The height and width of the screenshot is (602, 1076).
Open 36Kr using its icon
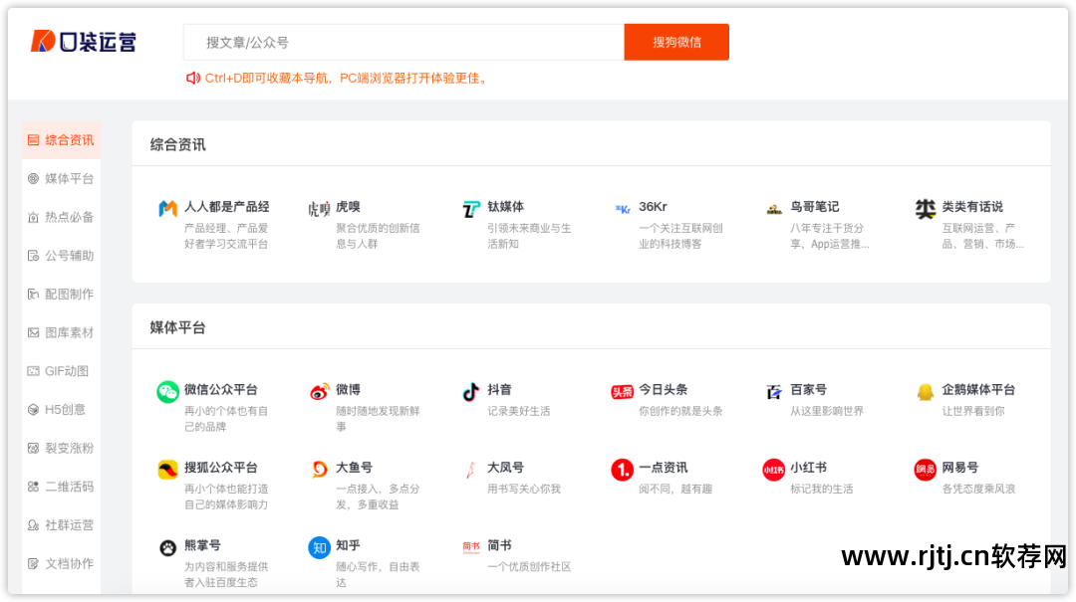(624, 208)
